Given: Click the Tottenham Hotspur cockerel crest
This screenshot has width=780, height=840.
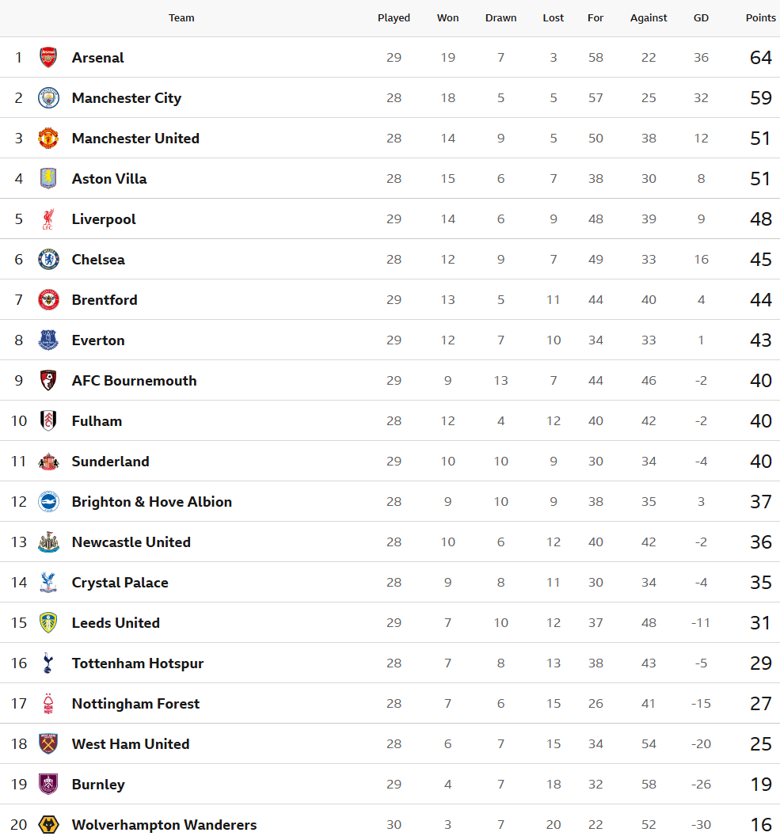Looking at the screenshot, I should tap(48, 663).
